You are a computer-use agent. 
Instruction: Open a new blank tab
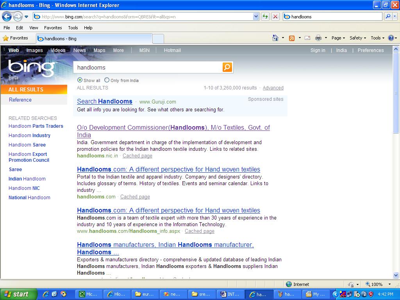click(x=158, y=39)
